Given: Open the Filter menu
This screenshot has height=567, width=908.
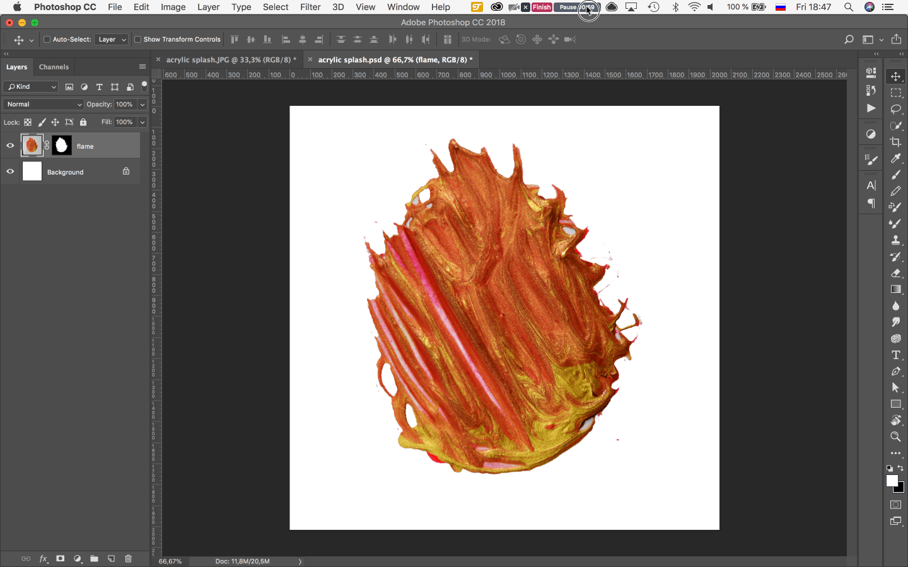Looking at the screenshot, I should pyautogui.click(x=310, y=7).
